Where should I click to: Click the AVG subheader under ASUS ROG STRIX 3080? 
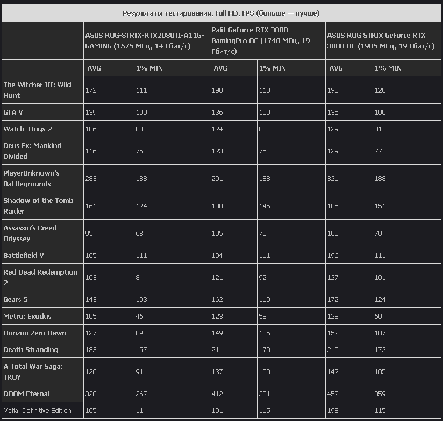(x=336, y=68)
